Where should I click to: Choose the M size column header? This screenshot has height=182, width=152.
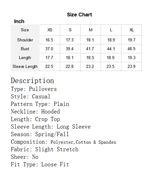point(91,30)
